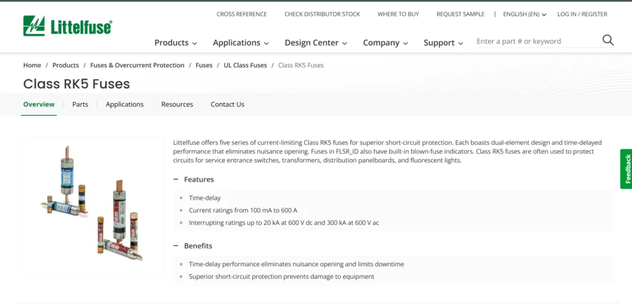Click 'Current ratings from 100 mA to 600 A'

[x=243, y=210]
